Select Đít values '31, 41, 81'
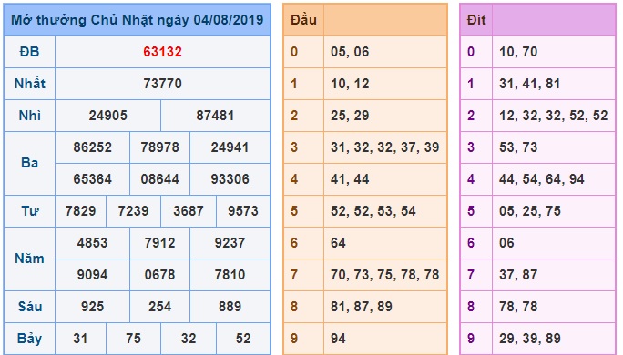 pos(530,84)
